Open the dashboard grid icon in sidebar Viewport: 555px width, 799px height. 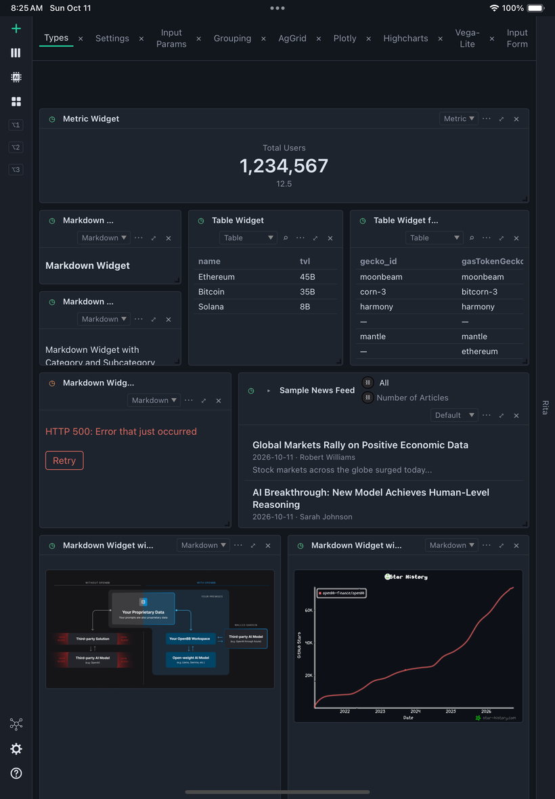tap(16, 102)
